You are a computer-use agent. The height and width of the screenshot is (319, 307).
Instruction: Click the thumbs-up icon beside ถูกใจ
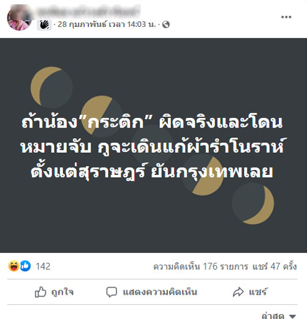coord(40,292)
